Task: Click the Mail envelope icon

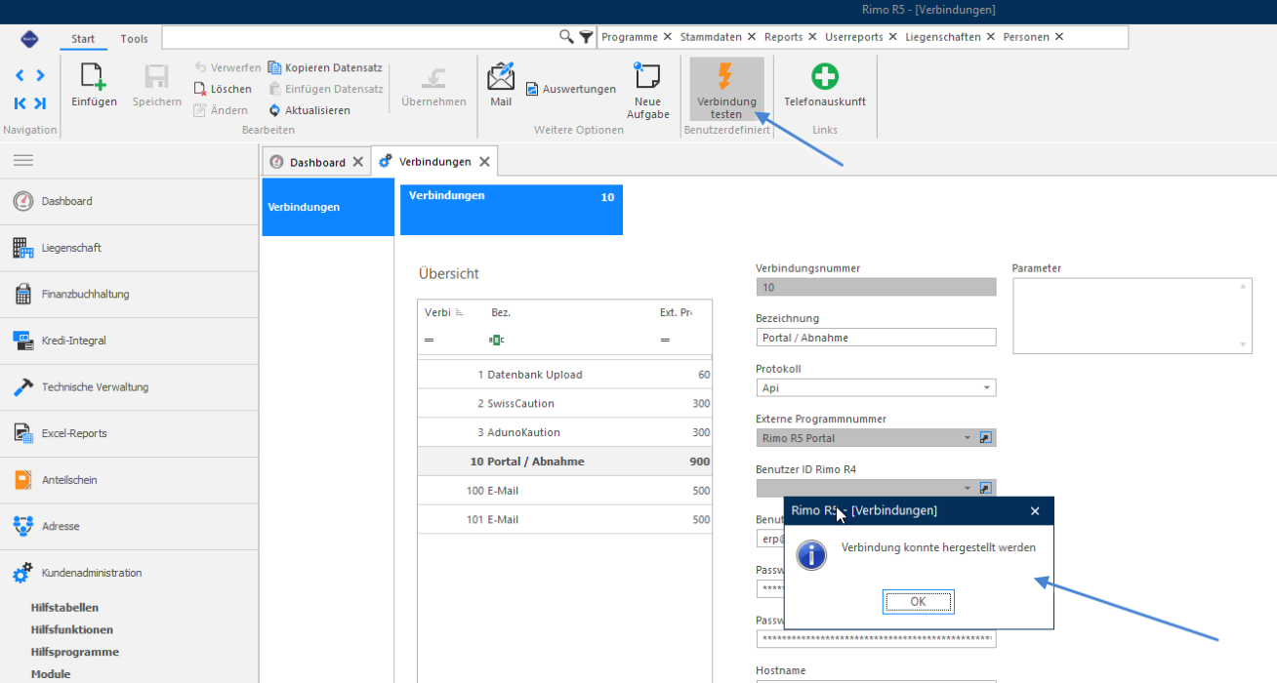Action: [x=501, y=76]
